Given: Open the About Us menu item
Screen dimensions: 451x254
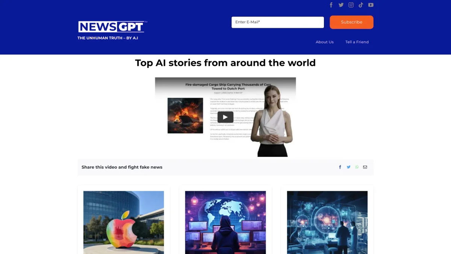Looking at the screenshot, I should click(x=324, y=42).
